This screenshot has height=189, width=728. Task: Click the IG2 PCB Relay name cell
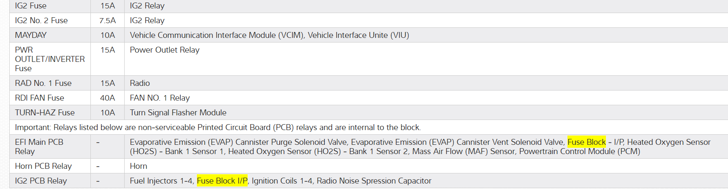pos(41,181)
